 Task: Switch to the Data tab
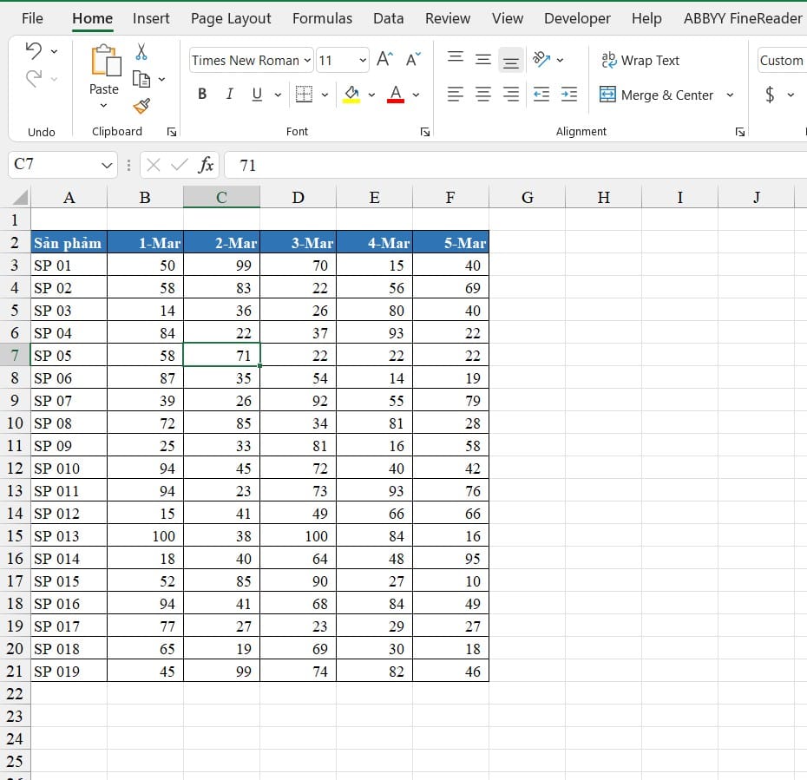point(388,18)
